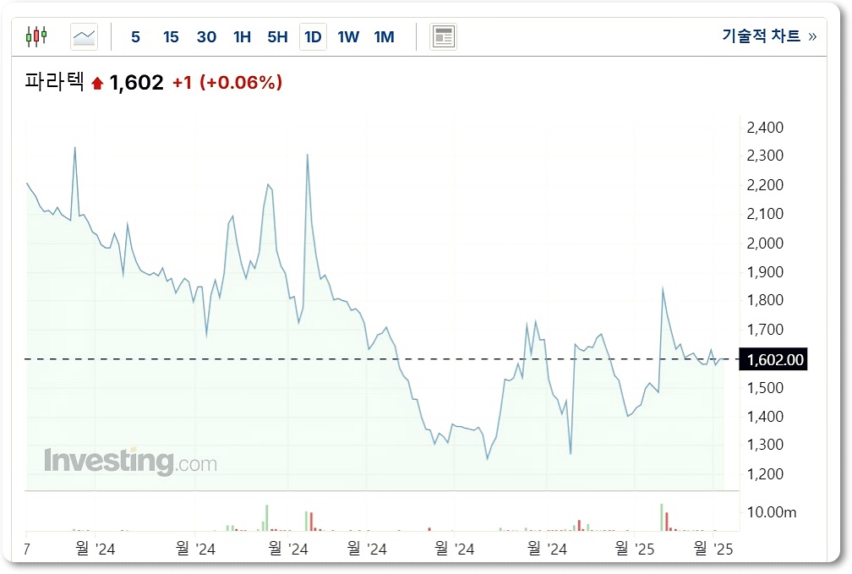The height and width of the screenshot is (574, 852).
Task: Open the 기술적 차트 link
Action: click(x=769, y=36)
